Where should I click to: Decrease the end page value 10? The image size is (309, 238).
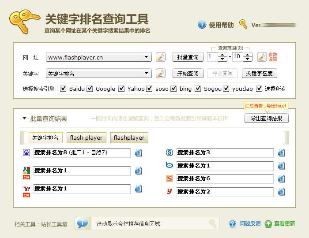248,59
